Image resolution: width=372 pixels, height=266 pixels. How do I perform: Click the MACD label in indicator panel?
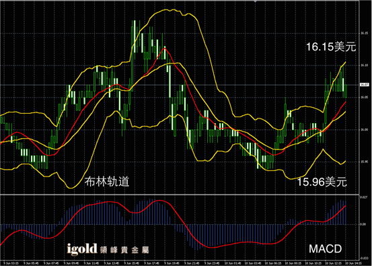click(326, 249)
